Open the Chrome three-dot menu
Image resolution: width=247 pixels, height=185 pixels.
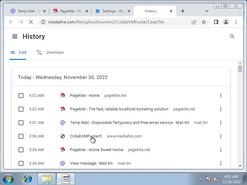236,22
